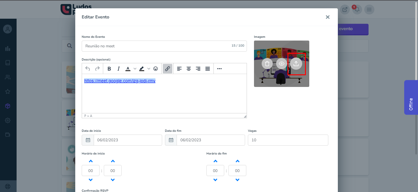The image size is (418, 192).
Task: Click end time minutes field
Action: pos(237,170)
